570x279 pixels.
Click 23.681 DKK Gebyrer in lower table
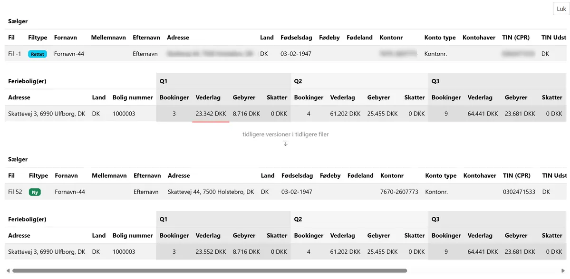click(520, 251)
